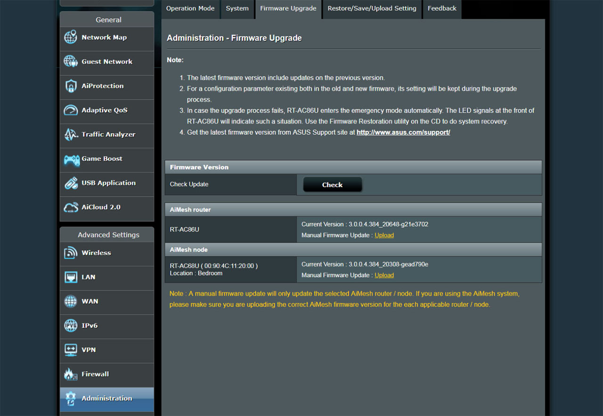This screenshot has height=416, width=603.
Task: Open the asus.com/support link
Action: (x=403, y=133)
